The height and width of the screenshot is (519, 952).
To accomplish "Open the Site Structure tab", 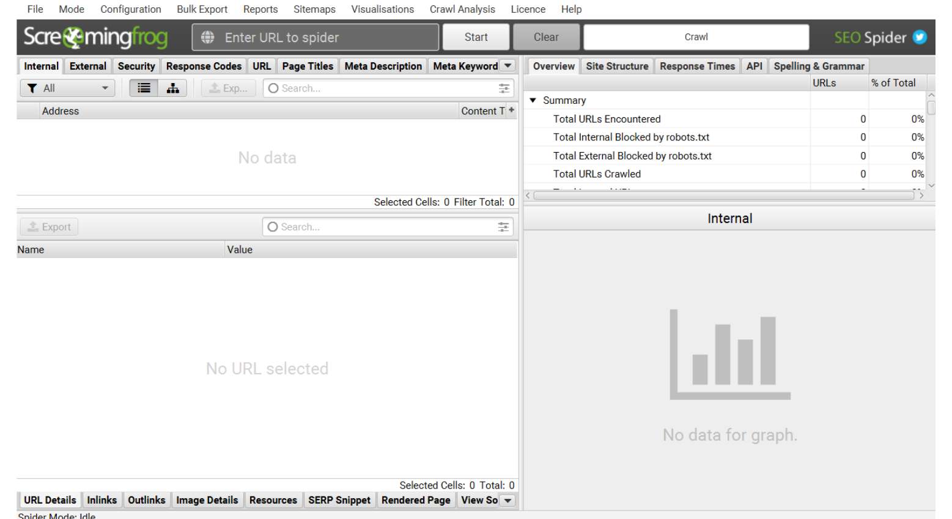I will (616, 66).
